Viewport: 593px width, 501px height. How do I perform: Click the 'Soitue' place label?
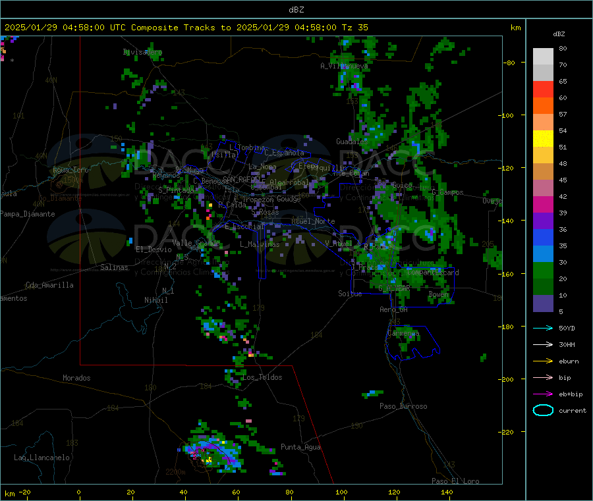[350, 294]
